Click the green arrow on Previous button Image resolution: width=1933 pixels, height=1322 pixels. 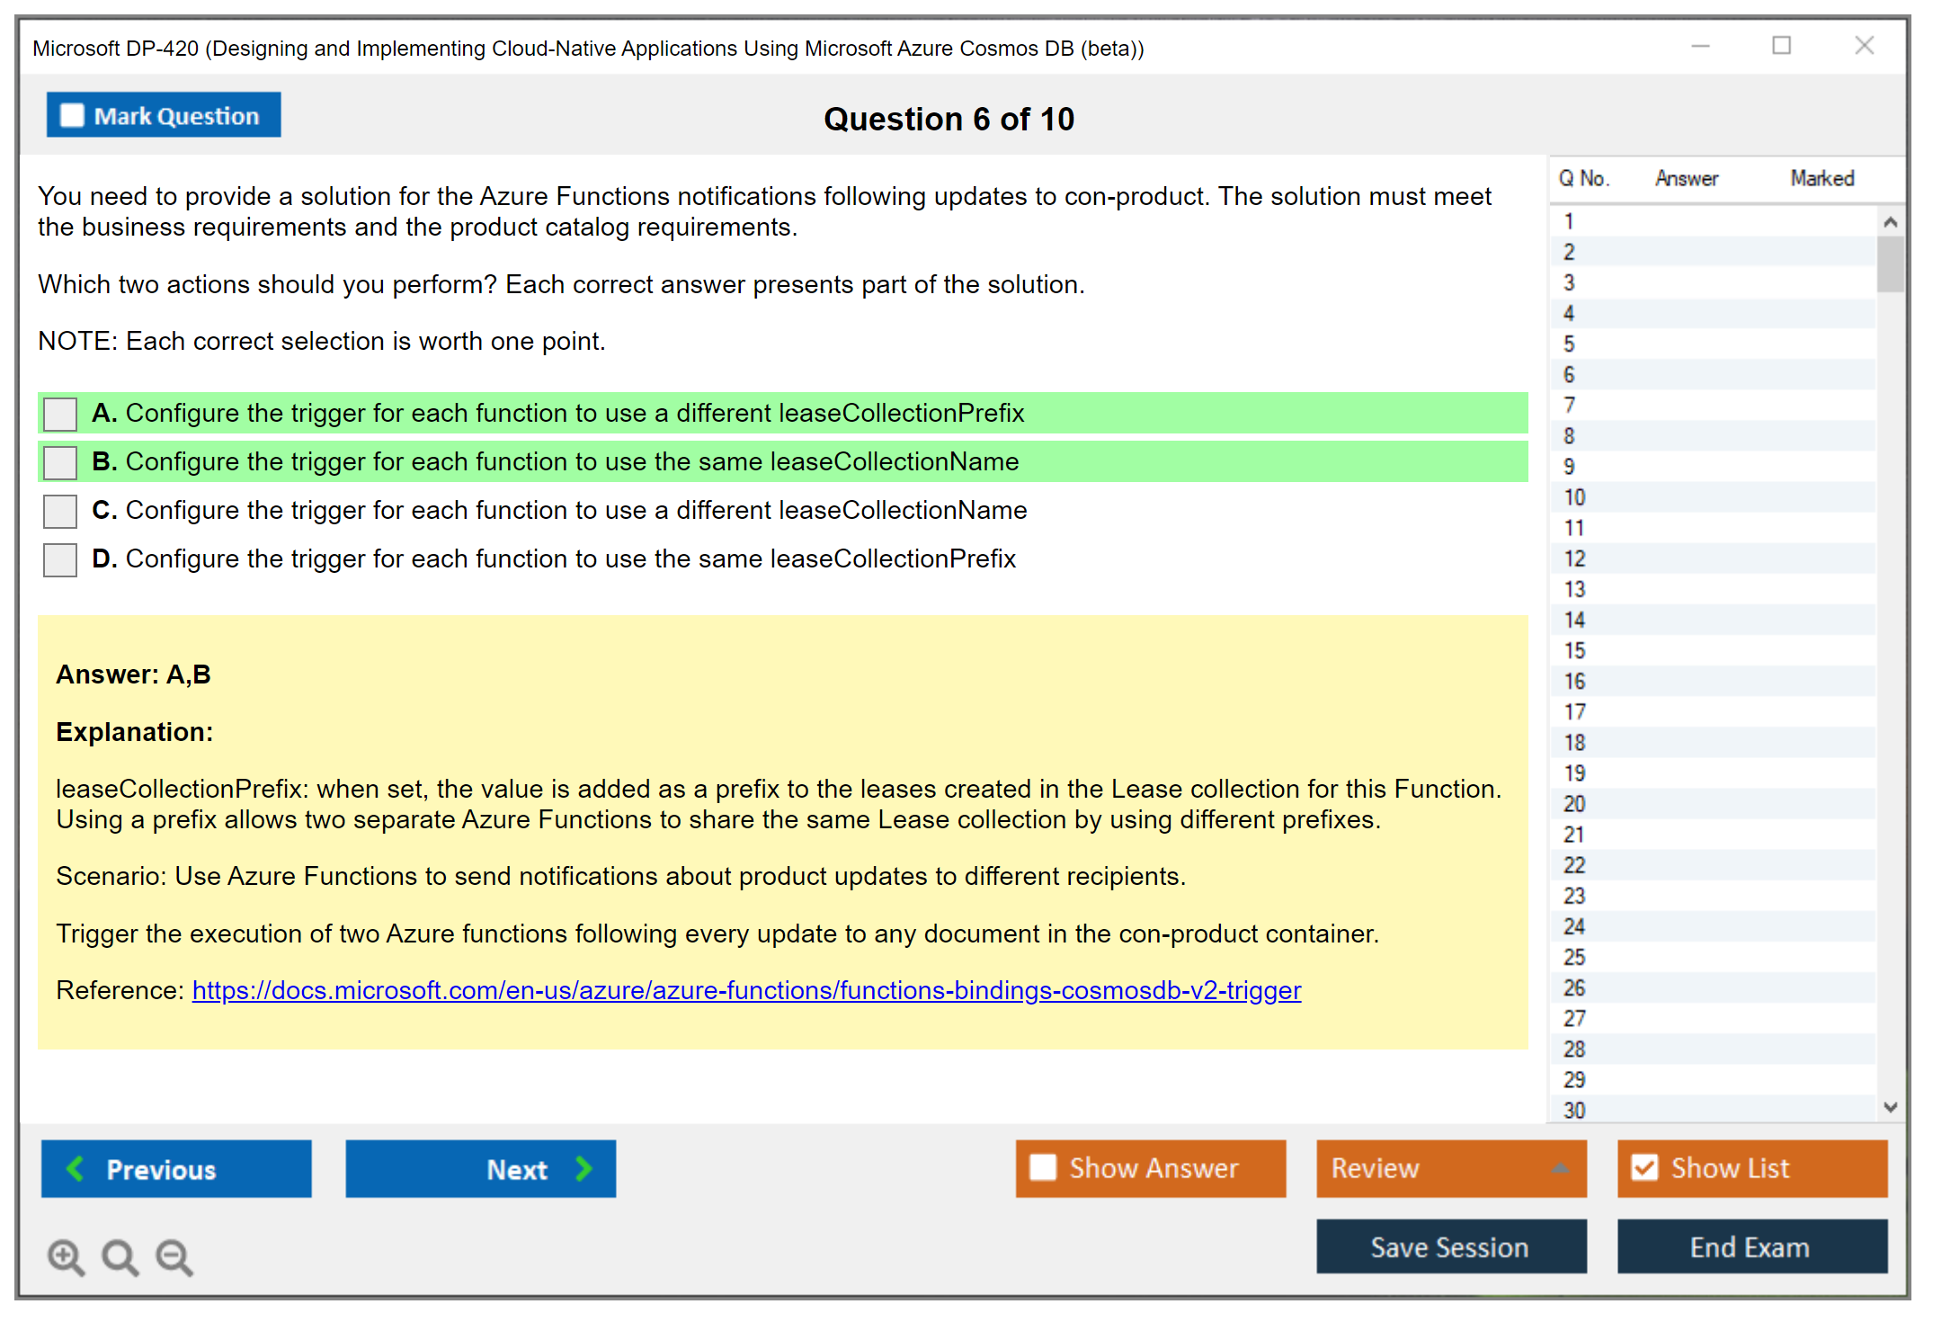pyautogui.click(x=76, y=1168)
